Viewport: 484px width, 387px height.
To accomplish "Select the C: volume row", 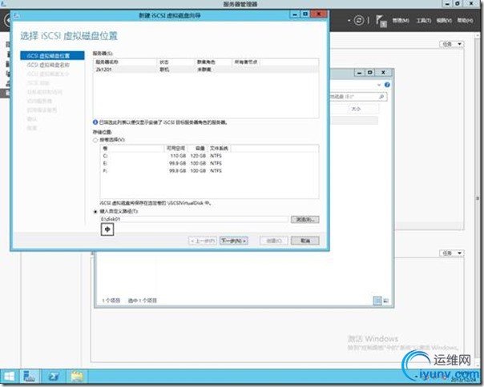I will point(209,156).
